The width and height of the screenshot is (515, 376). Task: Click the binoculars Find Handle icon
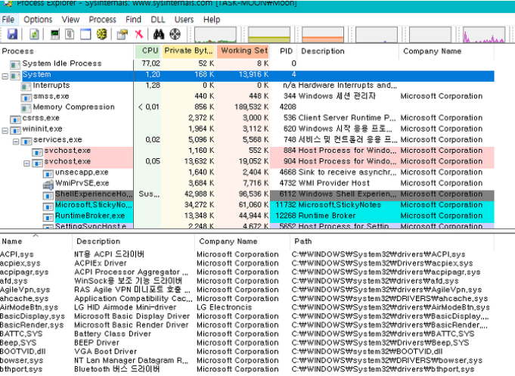coord(159,34)
